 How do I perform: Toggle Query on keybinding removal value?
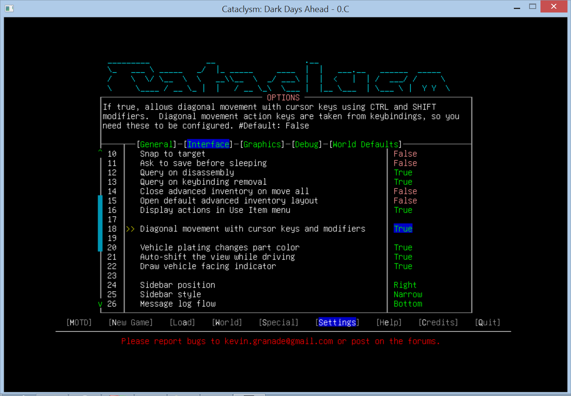[x=403, y=182]
